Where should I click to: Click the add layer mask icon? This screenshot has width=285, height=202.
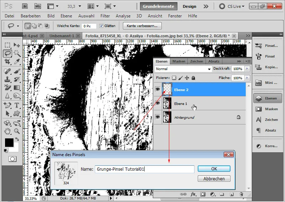203,194
